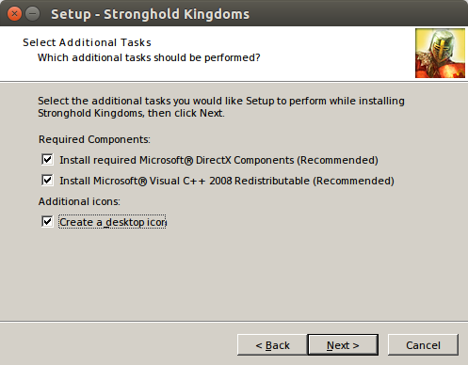Go to the next step with Next button
The width and height of the screenshot is (468, 365).
[343, 345]
